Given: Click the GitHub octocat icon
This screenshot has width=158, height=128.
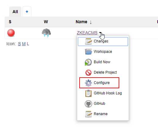Looking at the screenshot, I should click(x=88, y=104).
